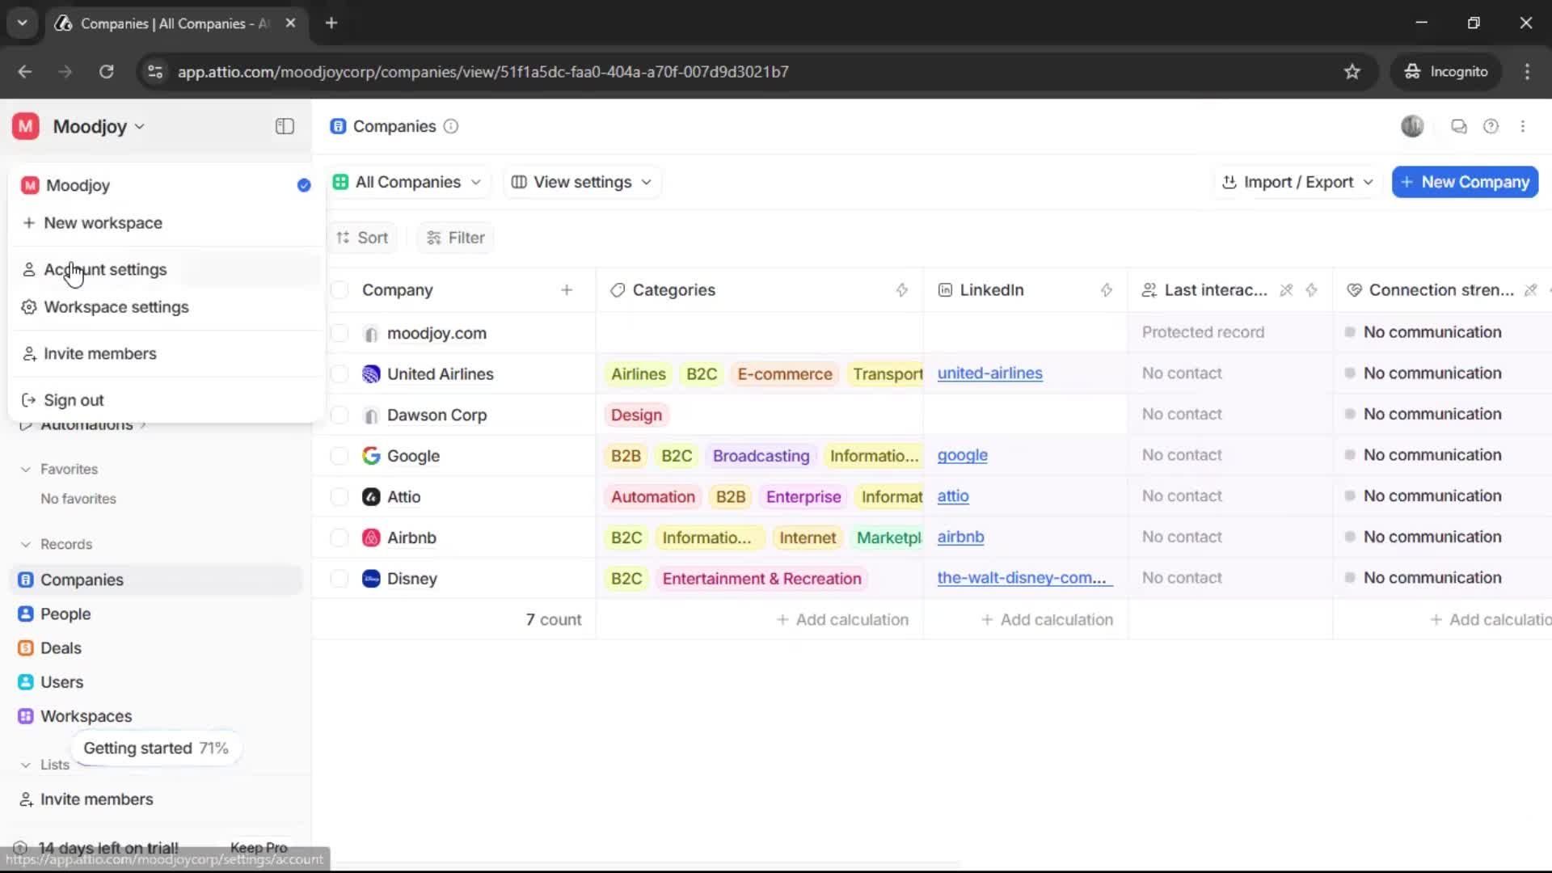Check the United Airlines row checkbox
The width and height of the screenshot is (1552, 873).
pos(340,374)
